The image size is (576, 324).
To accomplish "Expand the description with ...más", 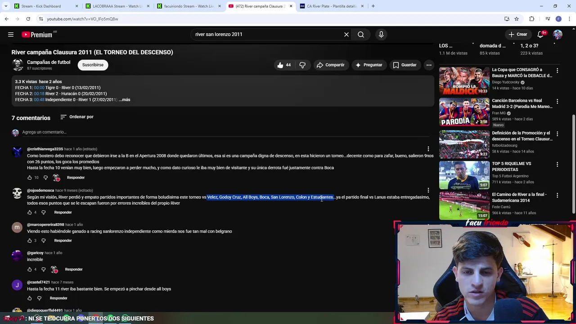I will click(125, 100).
